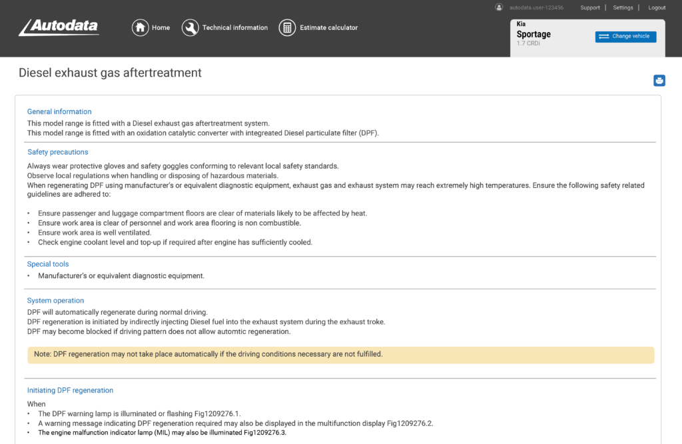Click the blue print icon
Screen dimensions: 682x444
pyautogui.click(x=659, y=81)
